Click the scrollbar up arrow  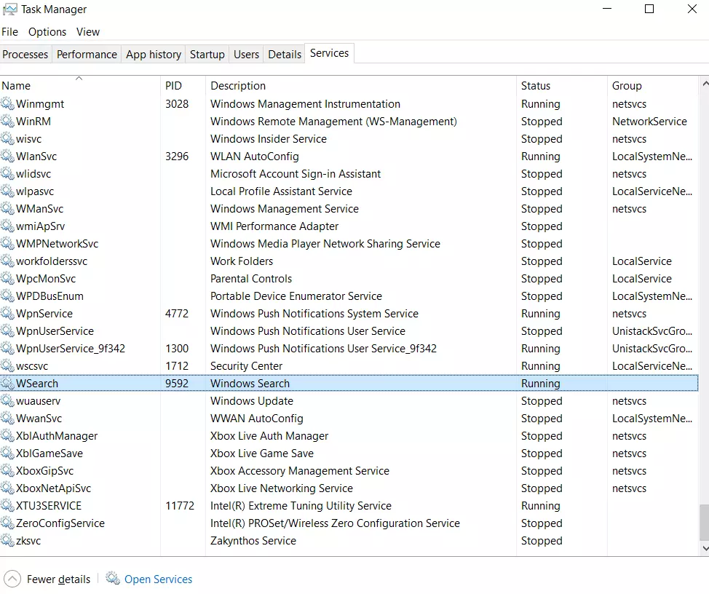pyautogui.click(x=705, y=84)
